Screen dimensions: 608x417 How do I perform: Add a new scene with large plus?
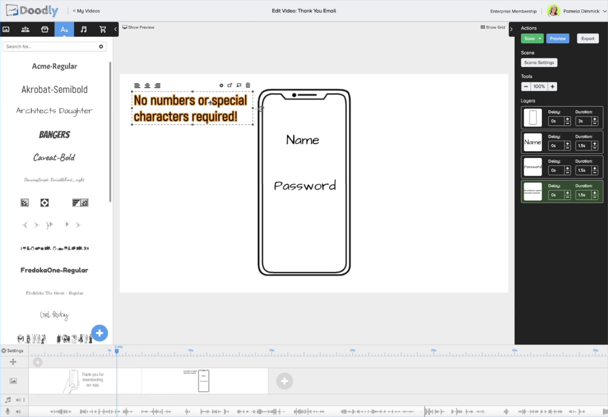pyautogui.click(x=285, y=381)
